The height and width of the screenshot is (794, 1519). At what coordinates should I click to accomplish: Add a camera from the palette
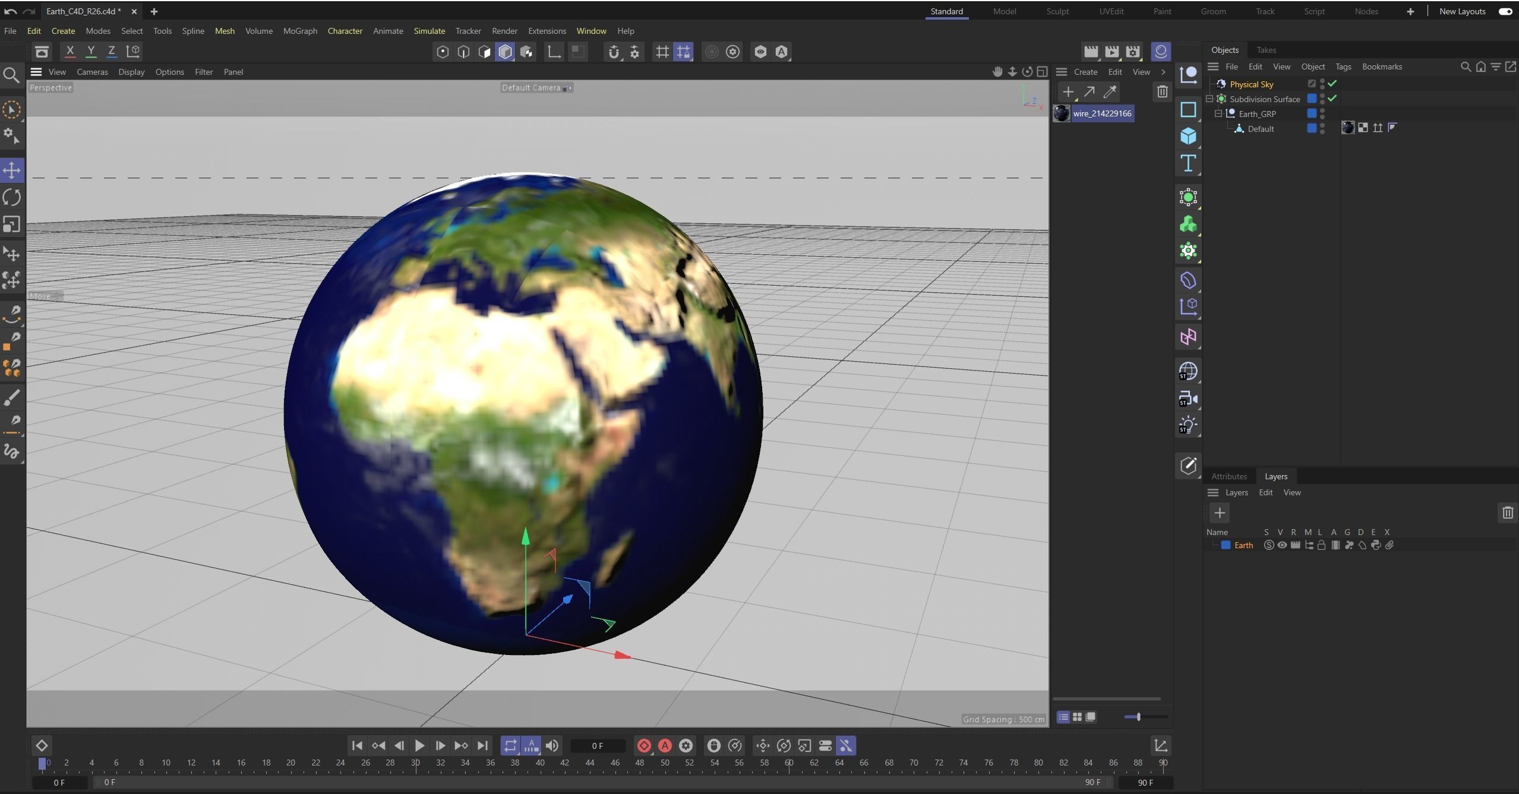pos(1188,399)
